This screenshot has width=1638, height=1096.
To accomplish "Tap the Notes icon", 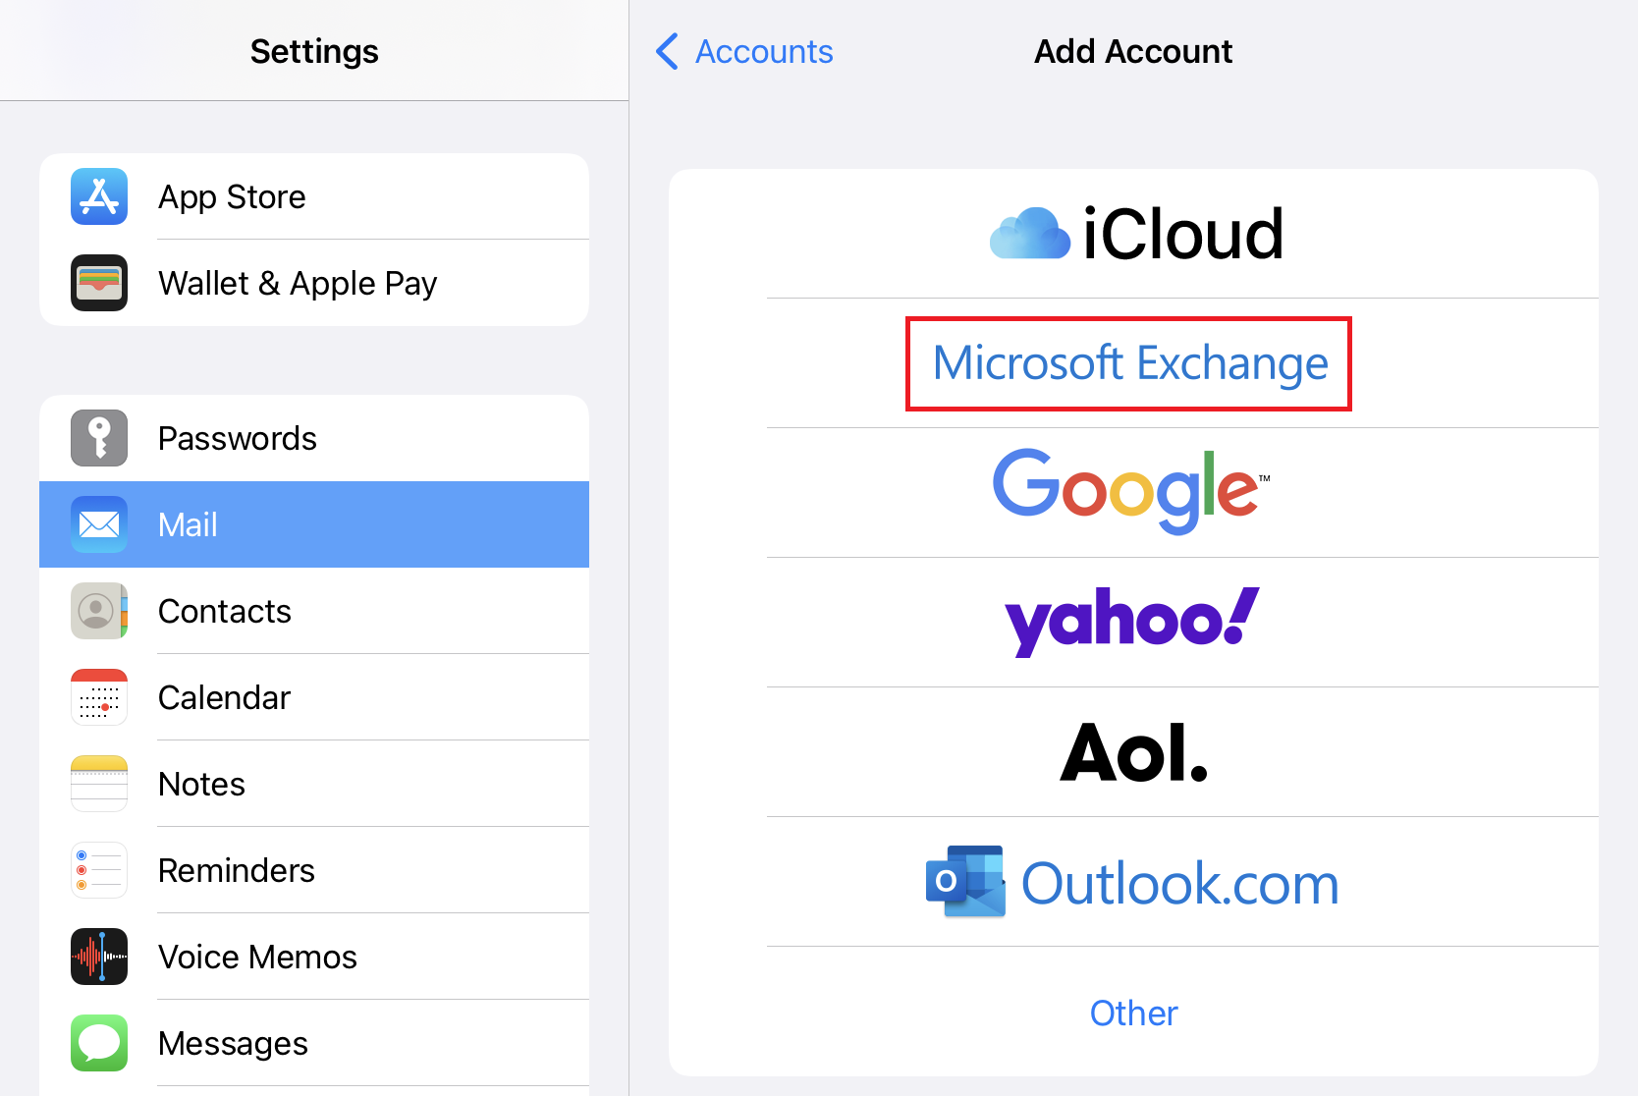I will [x=99, y=784].
